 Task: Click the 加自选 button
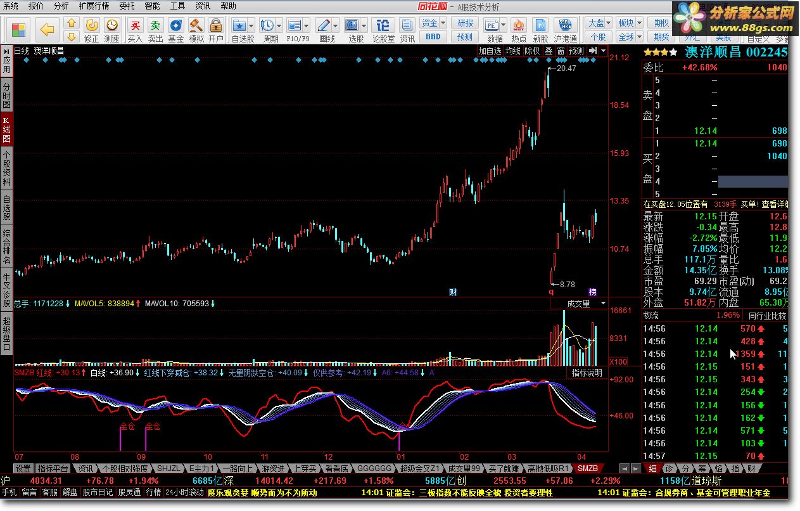490,51
